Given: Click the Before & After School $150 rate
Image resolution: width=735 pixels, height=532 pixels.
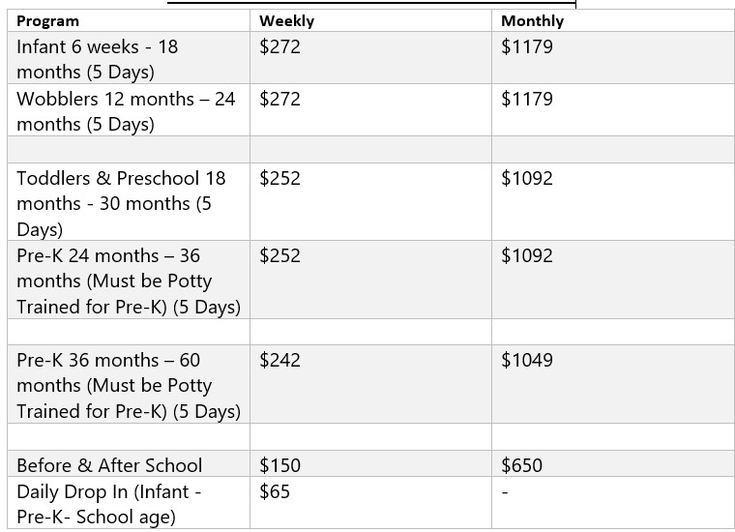Looking at the screenshot, I should [x=279, y=465].
